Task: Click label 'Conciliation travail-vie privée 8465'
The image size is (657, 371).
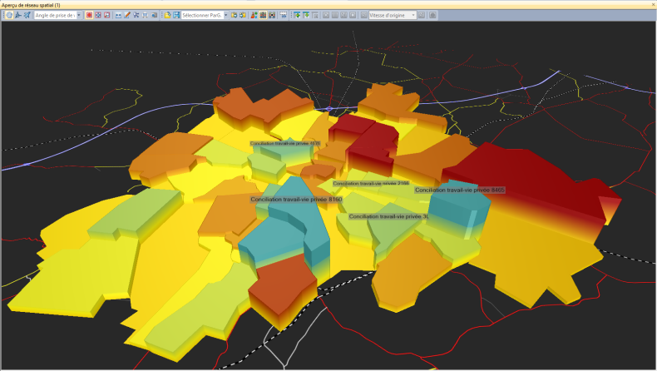Action: [x=459, y=190]
